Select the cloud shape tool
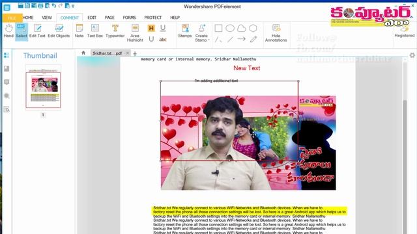 pos(242,28)
